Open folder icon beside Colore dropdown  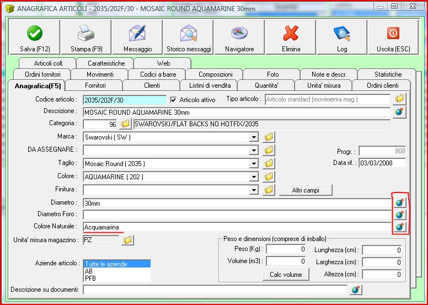tap(269, 176)
